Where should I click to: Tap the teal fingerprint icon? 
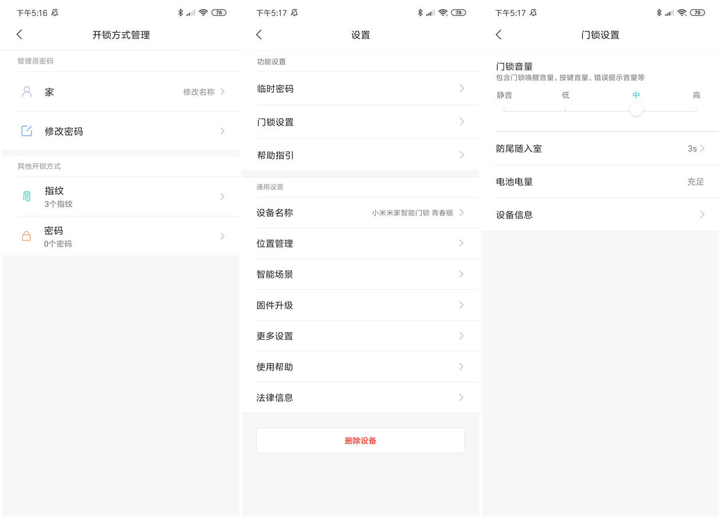coord(27,197)
